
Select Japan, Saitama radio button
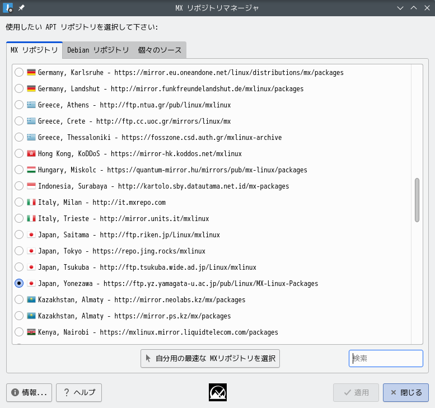coord(19,235)
